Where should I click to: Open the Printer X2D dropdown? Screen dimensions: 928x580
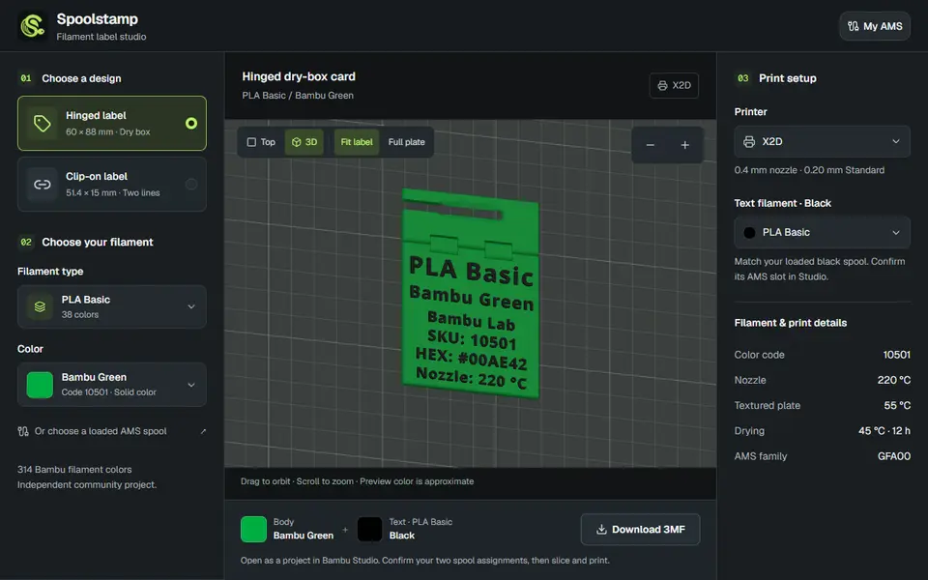(x=822, y=141)
